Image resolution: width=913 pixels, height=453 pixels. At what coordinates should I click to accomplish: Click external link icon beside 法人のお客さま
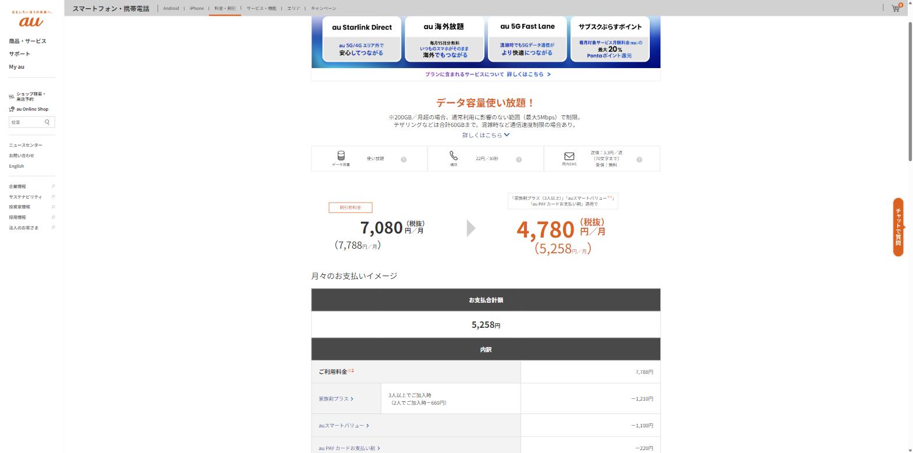pos(53,228)
